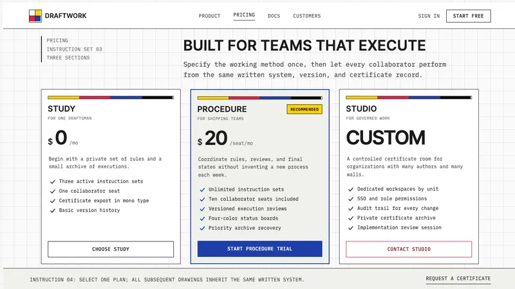
Task: Click the Start Procedure Trial button
Action: [260, 249]
